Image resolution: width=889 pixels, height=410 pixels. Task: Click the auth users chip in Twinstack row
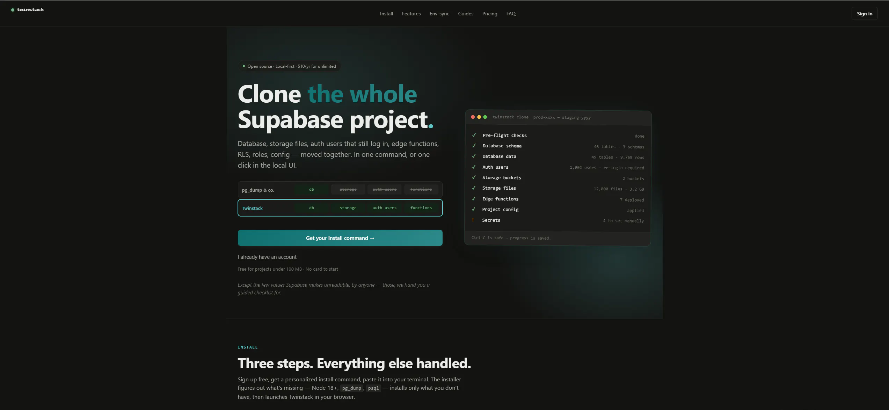(x=385, y=208)
